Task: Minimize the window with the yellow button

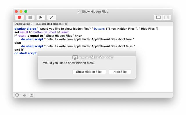Action: pyautogui.click(x=21, y=11)
